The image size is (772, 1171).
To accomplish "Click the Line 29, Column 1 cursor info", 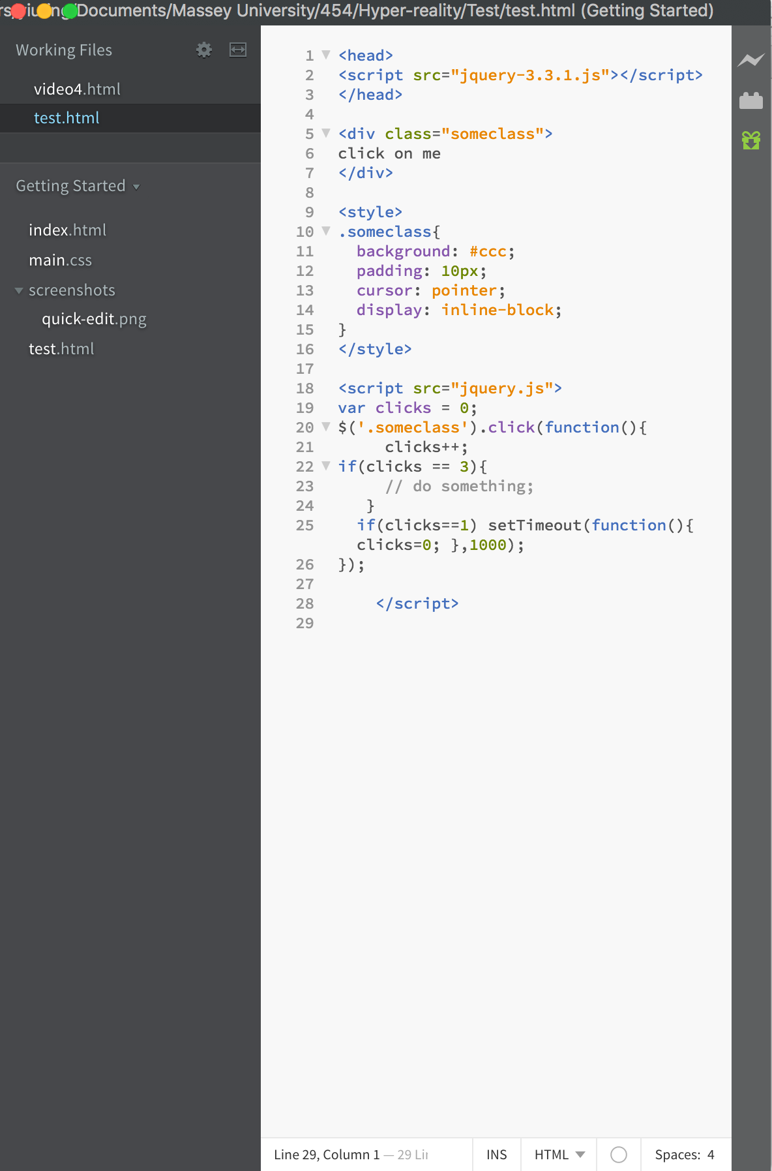I will tap(327, 1155).
